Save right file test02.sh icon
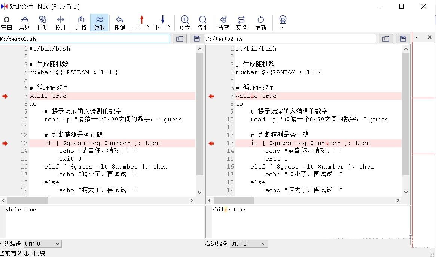Screen dimensions: 436x257 403,39
